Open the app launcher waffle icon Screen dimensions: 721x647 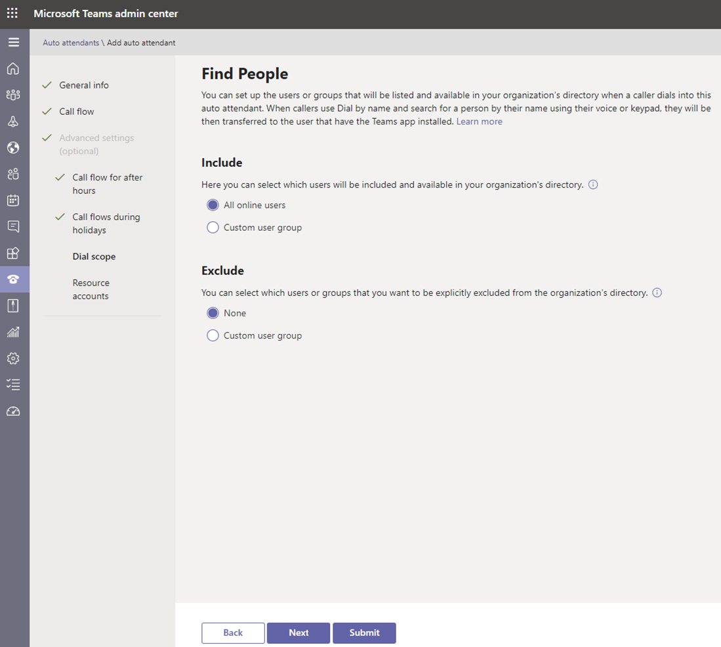click(12, 14)
